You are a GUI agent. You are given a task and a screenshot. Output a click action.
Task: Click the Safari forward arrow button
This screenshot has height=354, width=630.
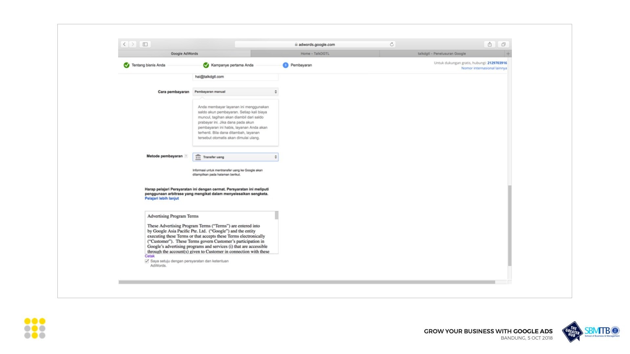pos(133,44)
